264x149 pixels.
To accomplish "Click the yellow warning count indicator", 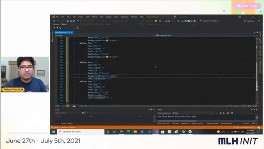I will click(x=75, y=106).
